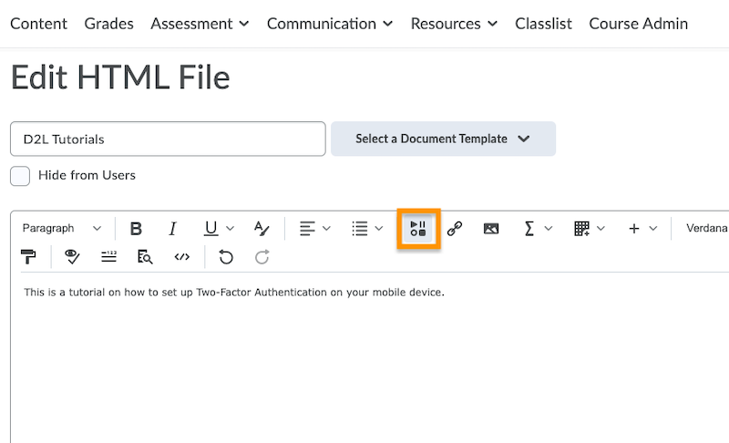Image resolution: width=729 pixels, height=443 pixels.
Task: Apply bold formatting with the B icon
Action: pyautogui.click(x=137, y=229)
